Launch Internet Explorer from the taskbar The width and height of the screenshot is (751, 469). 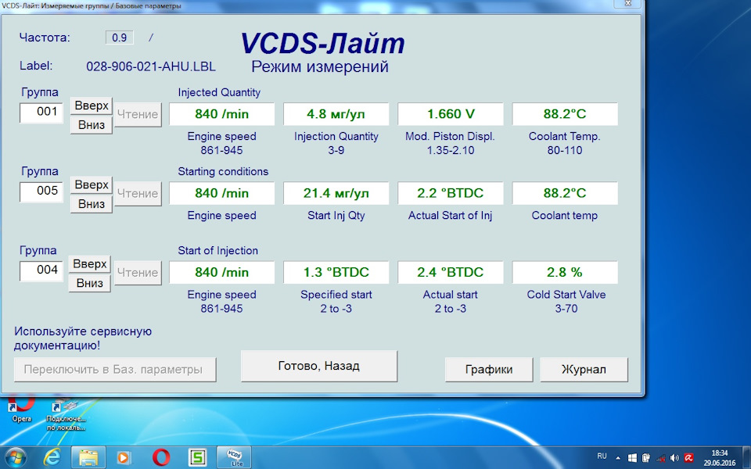click(x=52, y=457)
